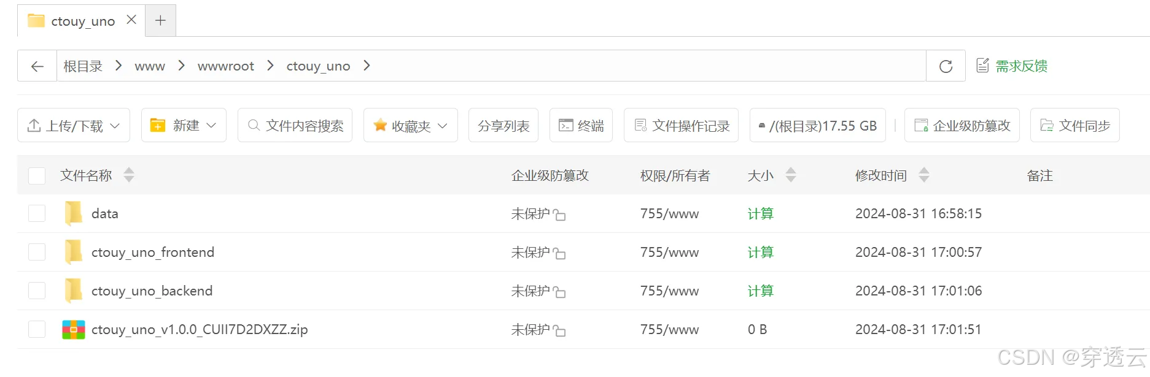Check the zip file row checkbox
The height and width of the screenshot is (377, 1150).
(x=37, y=329)
